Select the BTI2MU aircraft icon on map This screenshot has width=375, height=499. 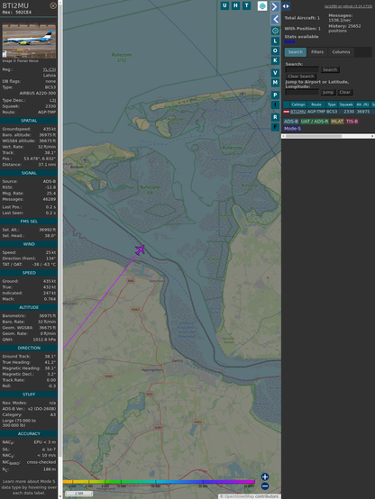point(141,249)
